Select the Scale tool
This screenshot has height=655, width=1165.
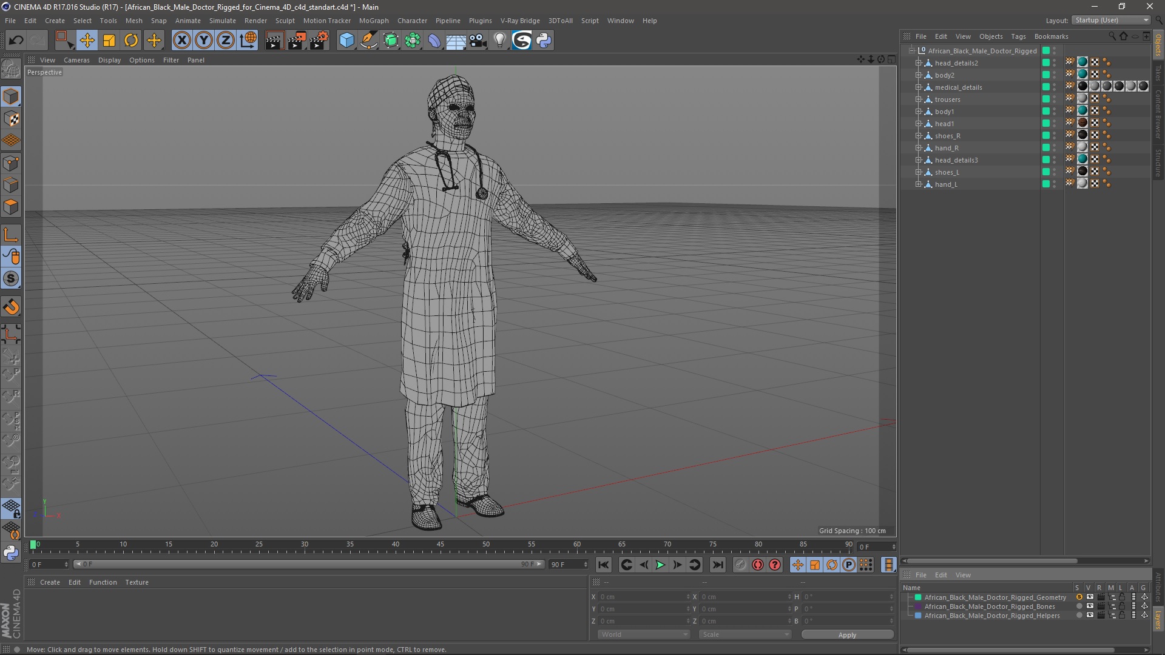[x=109, y=41]
